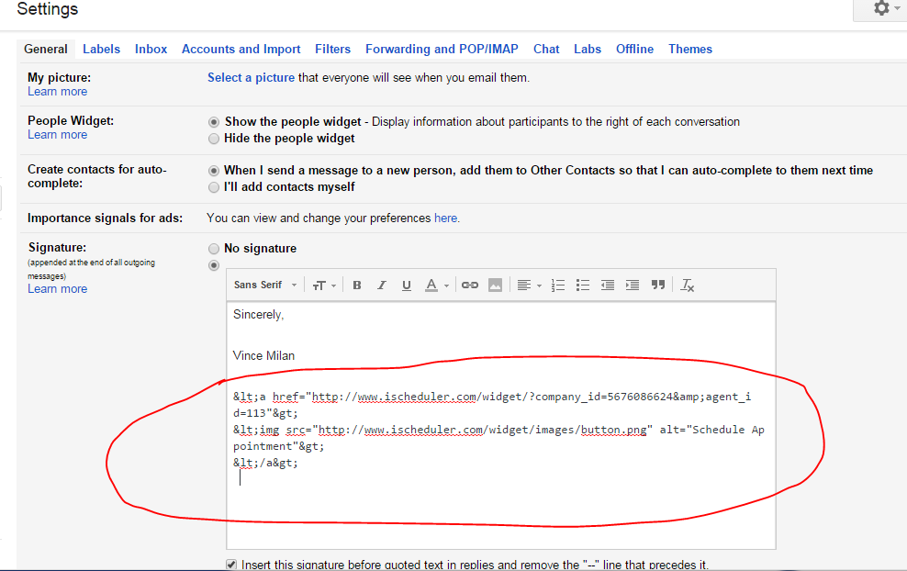Select the custom signature radio button
Screen dimensions: 907x571
click(x=214, y=265)
